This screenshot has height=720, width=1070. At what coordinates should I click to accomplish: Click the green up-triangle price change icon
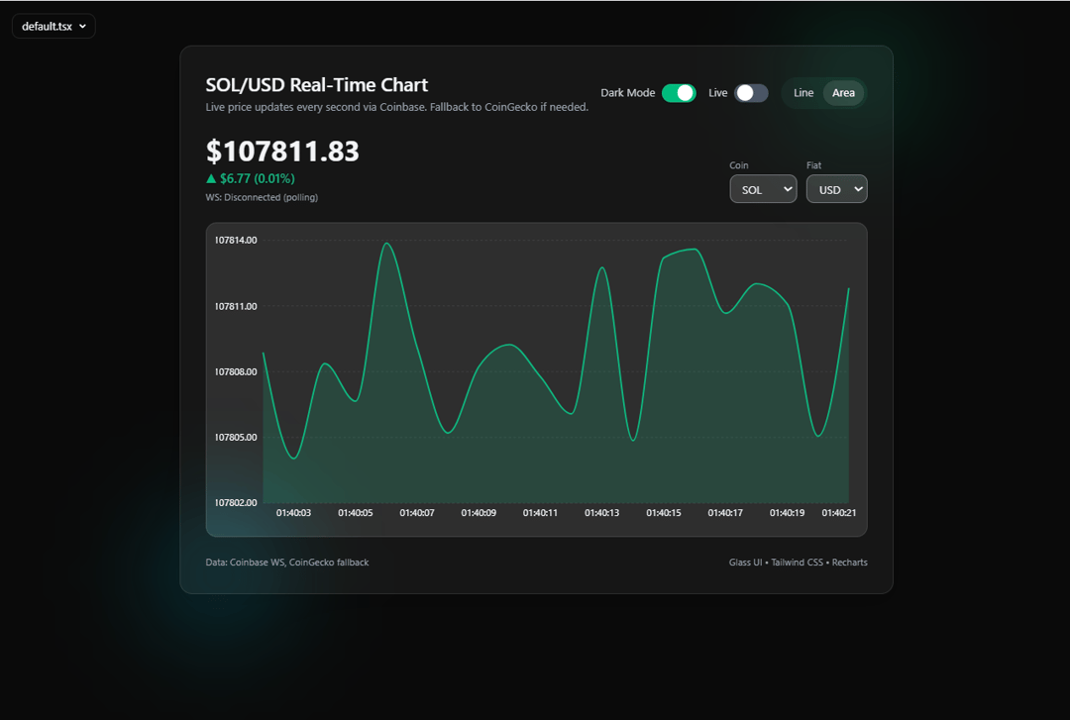click(x=211, y=179)
